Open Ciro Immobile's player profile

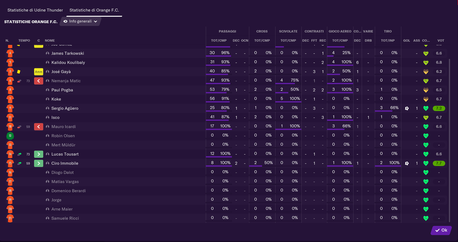[65, 163]
